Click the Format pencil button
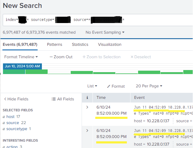This screenshot has width=193, height=148. (x=116, y=86)
